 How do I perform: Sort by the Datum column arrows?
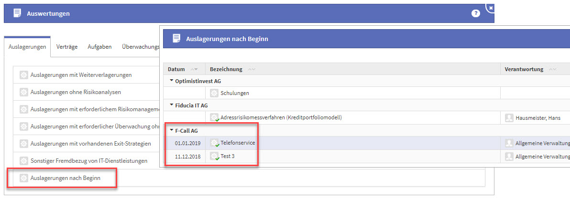(194, 69)
